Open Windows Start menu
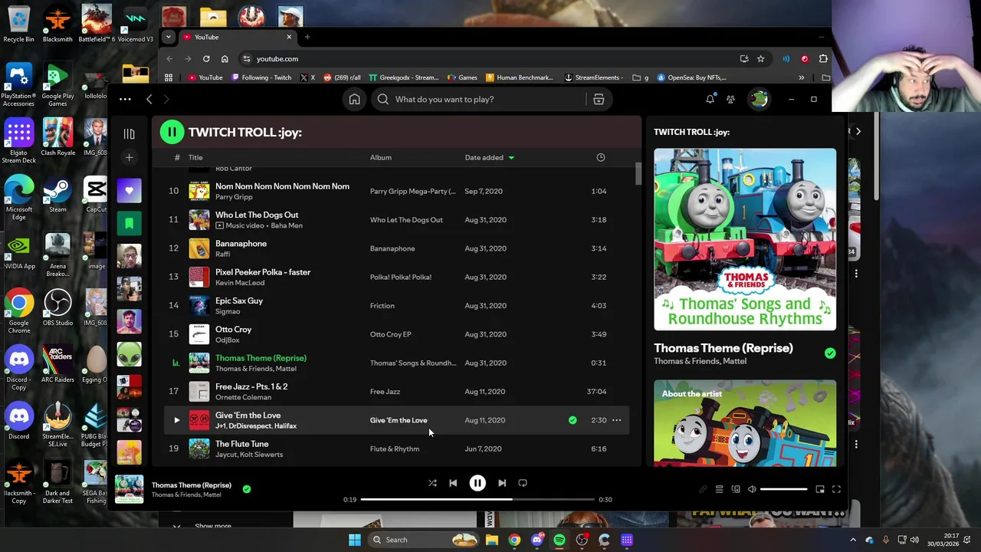This screenshot has width=981, height=552. [355, 540]
